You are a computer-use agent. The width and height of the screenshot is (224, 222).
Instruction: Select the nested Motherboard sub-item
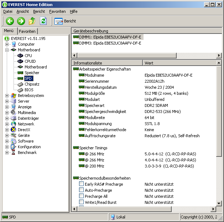coord(36,67)
